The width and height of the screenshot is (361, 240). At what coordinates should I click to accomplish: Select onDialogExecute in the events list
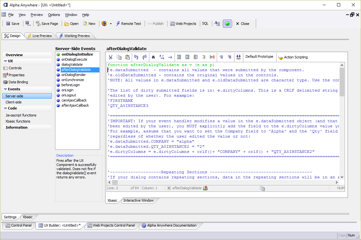click(x=74, y=59)
